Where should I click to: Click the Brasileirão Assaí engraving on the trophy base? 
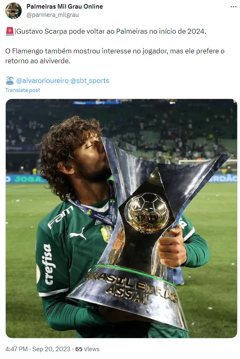132,288
